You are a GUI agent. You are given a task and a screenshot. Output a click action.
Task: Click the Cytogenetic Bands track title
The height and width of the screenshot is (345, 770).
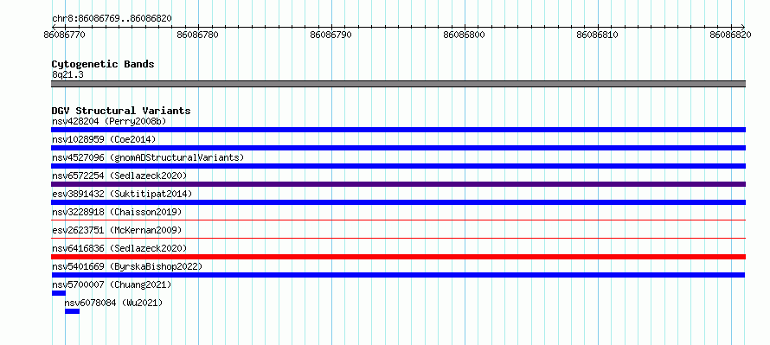coord(103,64)
